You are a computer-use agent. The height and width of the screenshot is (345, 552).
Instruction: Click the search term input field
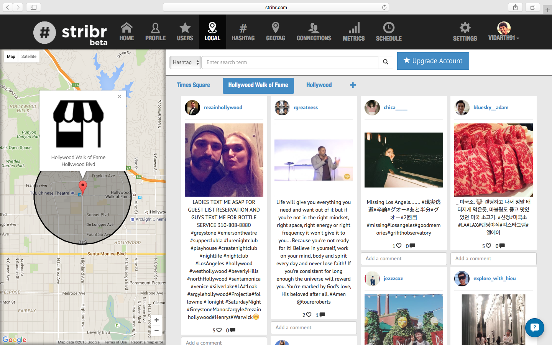tap(290, 62)
